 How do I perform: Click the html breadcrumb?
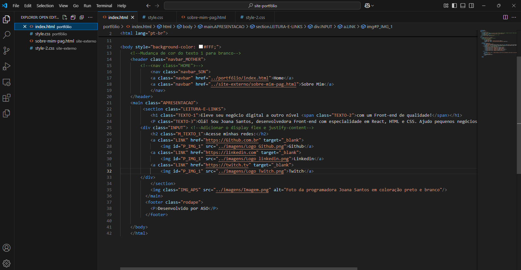click(164, 26)
